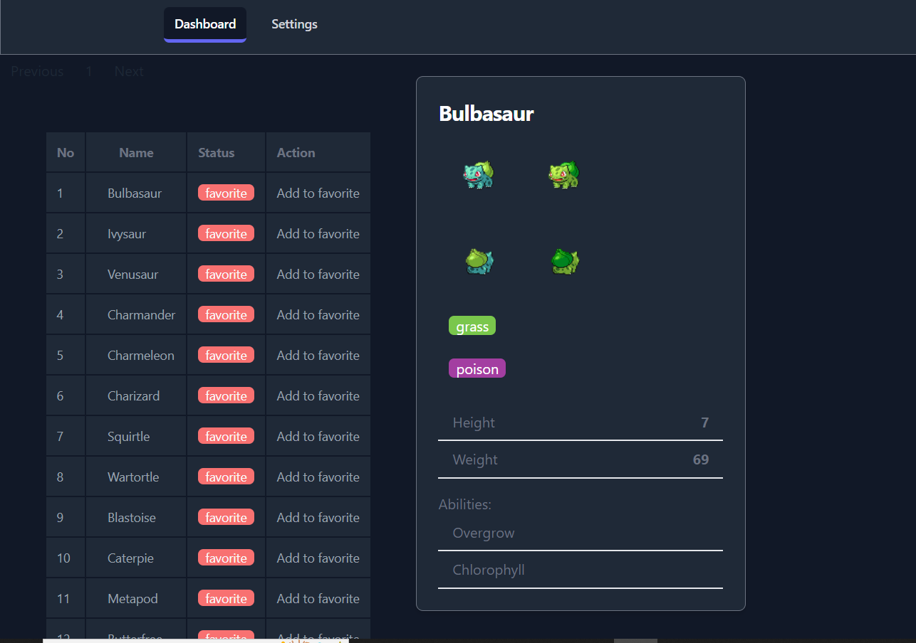Open Charizard from the name column
The image size is (916, 643).
[133, 395]
